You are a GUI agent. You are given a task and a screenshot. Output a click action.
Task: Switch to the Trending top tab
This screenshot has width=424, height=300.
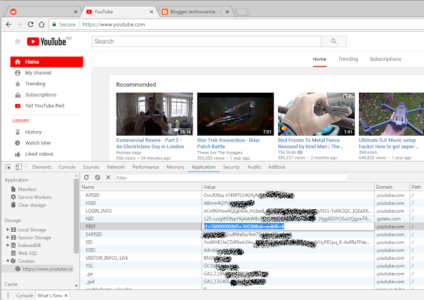tap(348, 59)
